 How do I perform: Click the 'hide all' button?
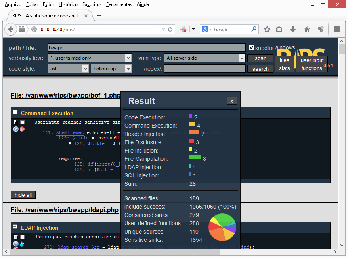23,195
